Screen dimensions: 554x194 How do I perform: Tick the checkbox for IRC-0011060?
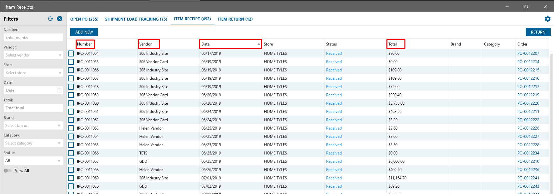tap(71, 103)
